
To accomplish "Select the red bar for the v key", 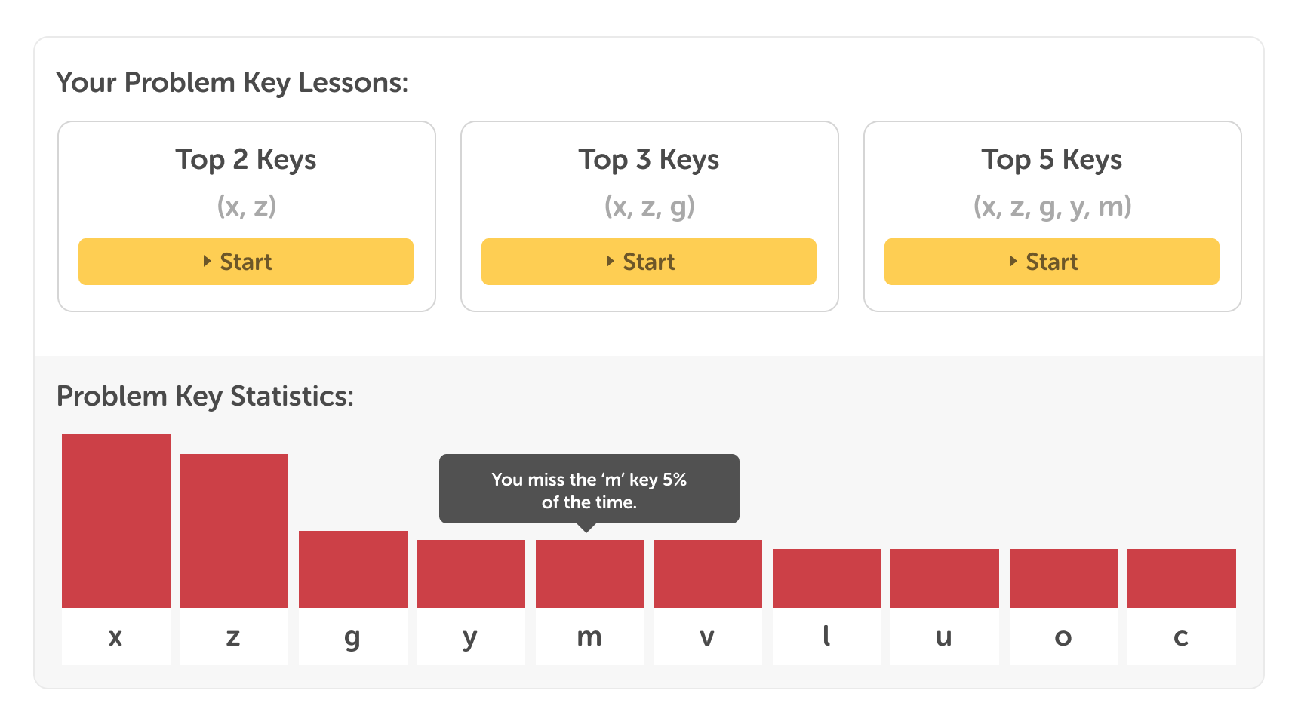I will (x=708, y=574).
